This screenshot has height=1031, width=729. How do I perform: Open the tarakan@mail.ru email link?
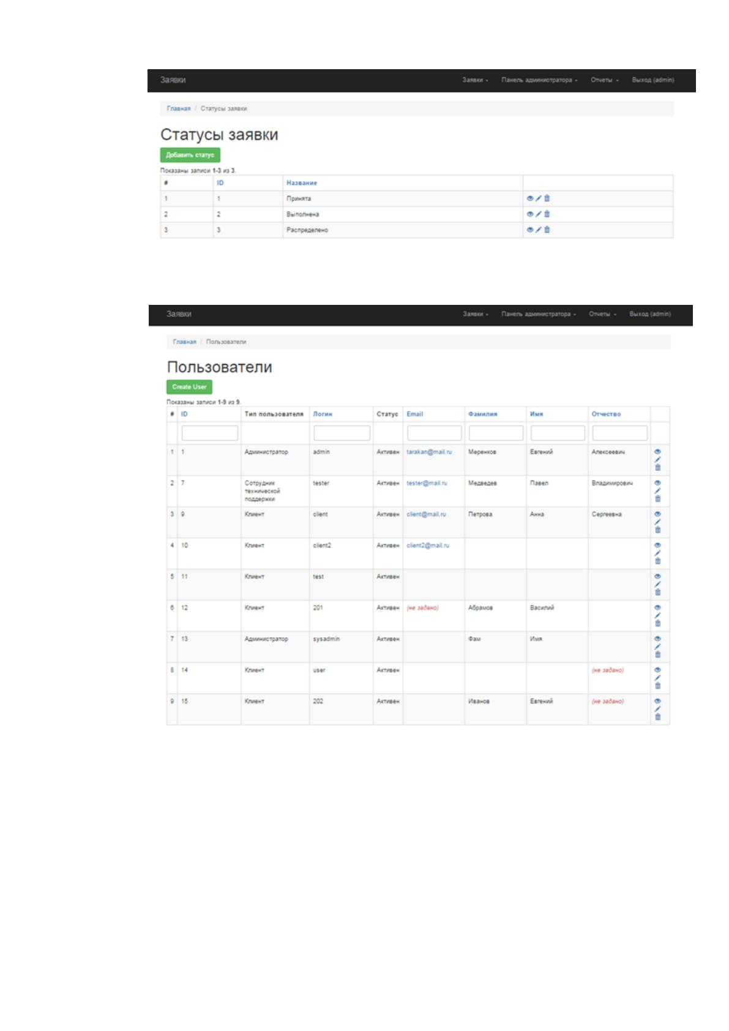click(x=429, y=452)
